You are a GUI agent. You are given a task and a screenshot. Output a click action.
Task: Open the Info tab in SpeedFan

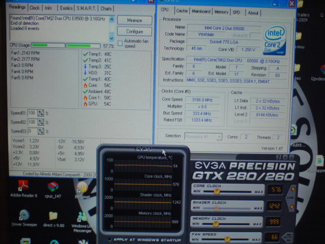(48, 8)
